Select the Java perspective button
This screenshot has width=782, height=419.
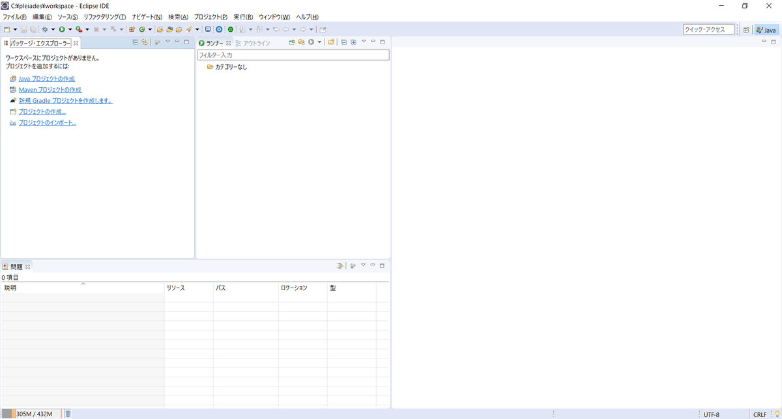765,29
